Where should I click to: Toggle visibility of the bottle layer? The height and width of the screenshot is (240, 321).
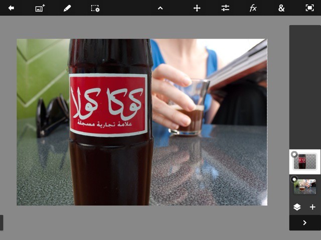point(294,154)
